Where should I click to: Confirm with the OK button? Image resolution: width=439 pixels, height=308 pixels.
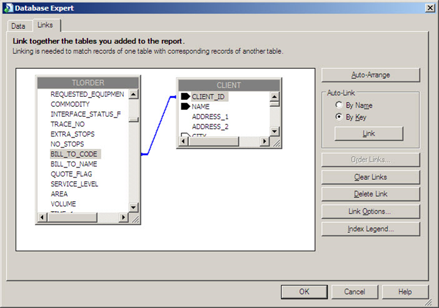[304, 292]
